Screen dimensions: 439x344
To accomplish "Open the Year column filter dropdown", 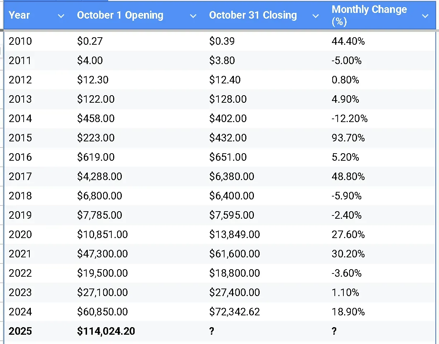I will click(x=61, y=16).
